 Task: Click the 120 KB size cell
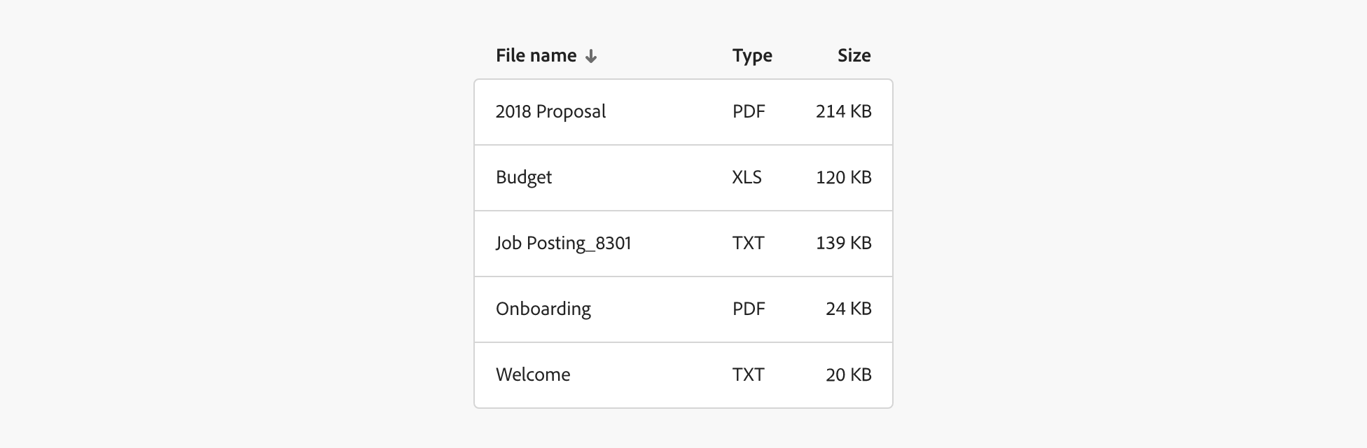pyautogui.click(x=843, y=178)
